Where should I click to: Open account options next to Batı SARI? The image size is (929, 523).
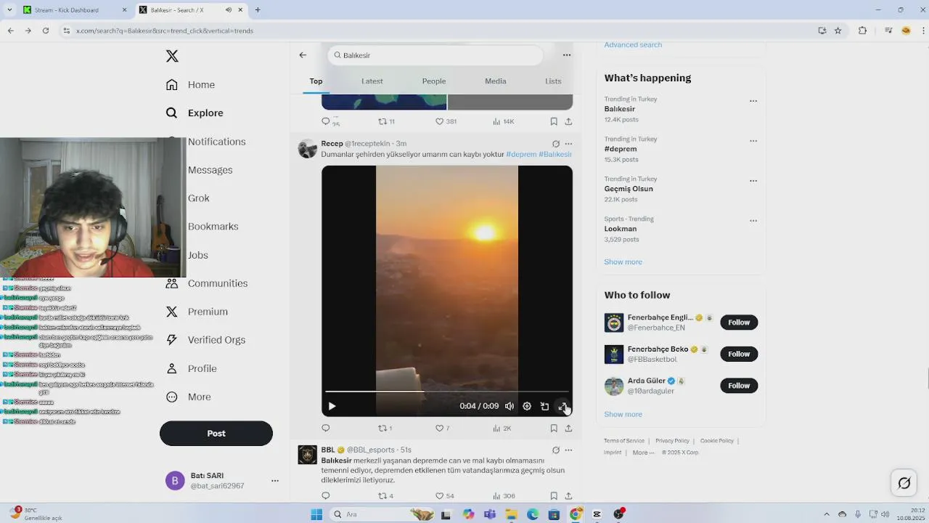pyautogui.click(x=275, y=481)
